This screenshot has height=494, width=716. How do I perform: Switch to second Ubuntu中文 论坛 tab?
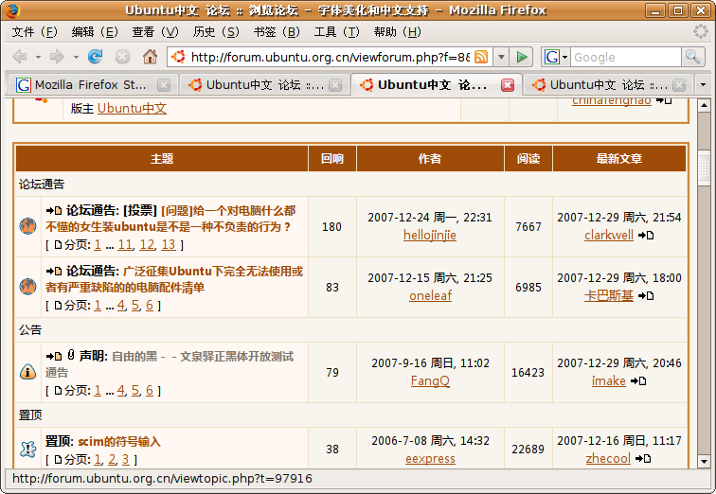click(262, 85)
